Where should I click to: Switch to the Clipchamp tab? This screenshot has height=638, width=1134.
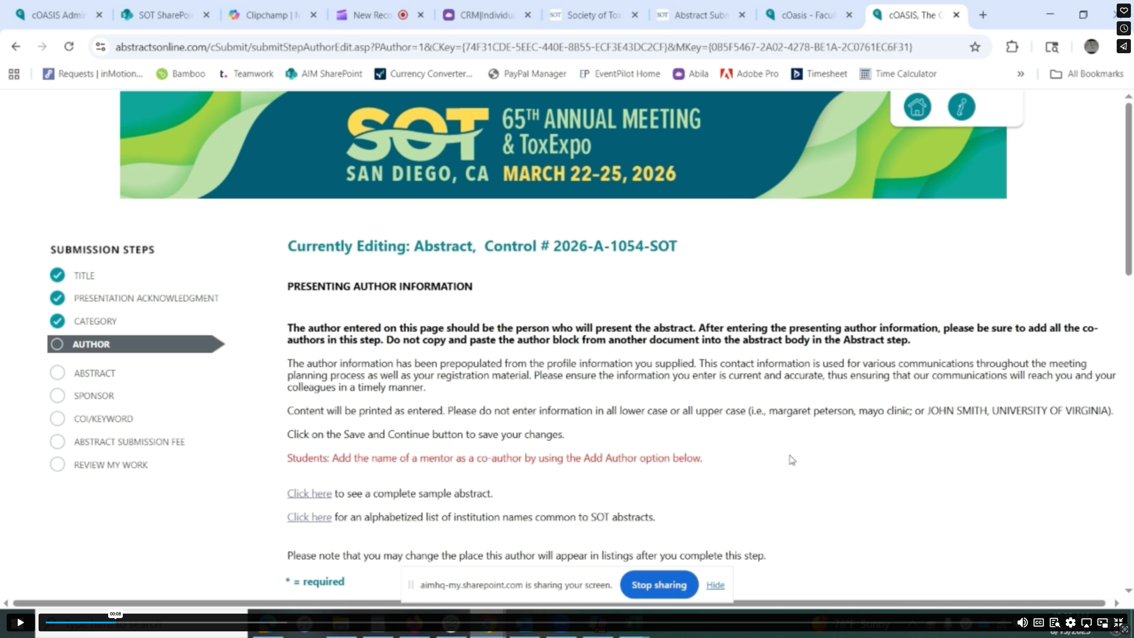click(271, 15)
